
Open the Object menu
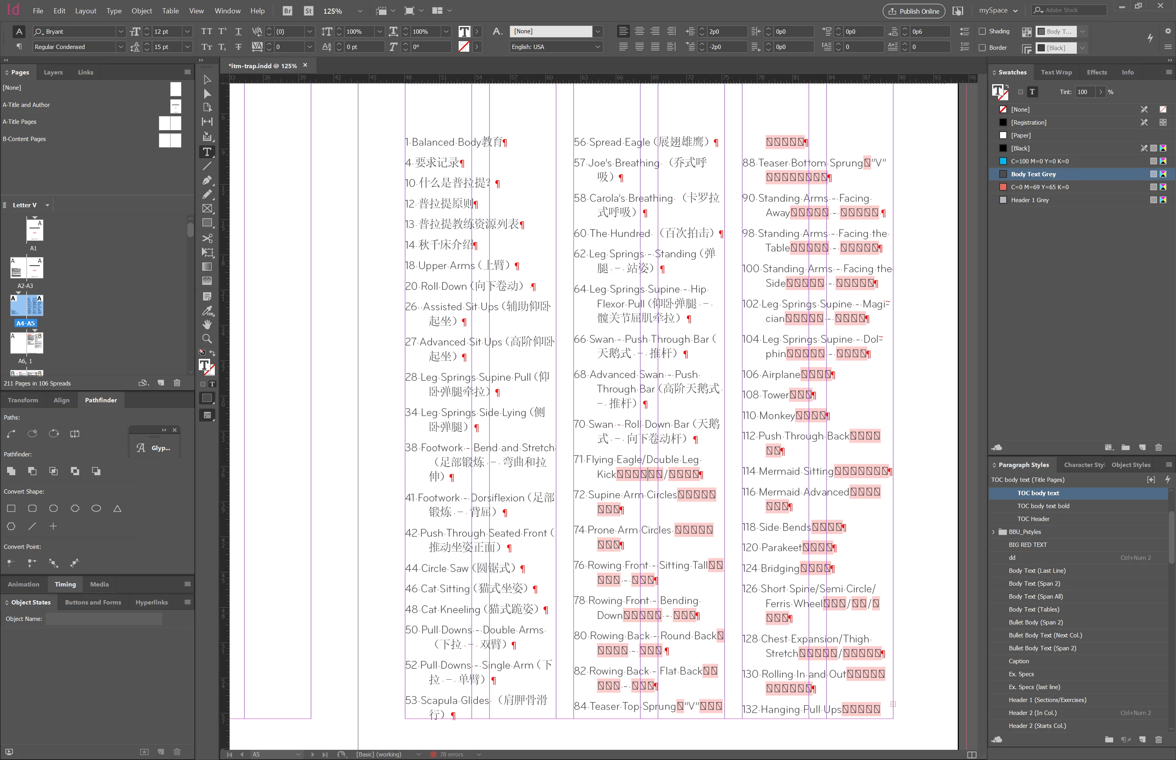[142, 11]
